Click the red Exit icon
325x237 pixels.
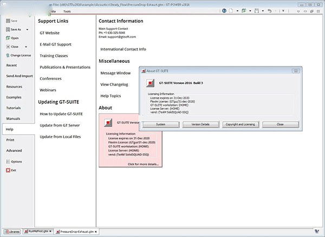click(x=8, y=170)
